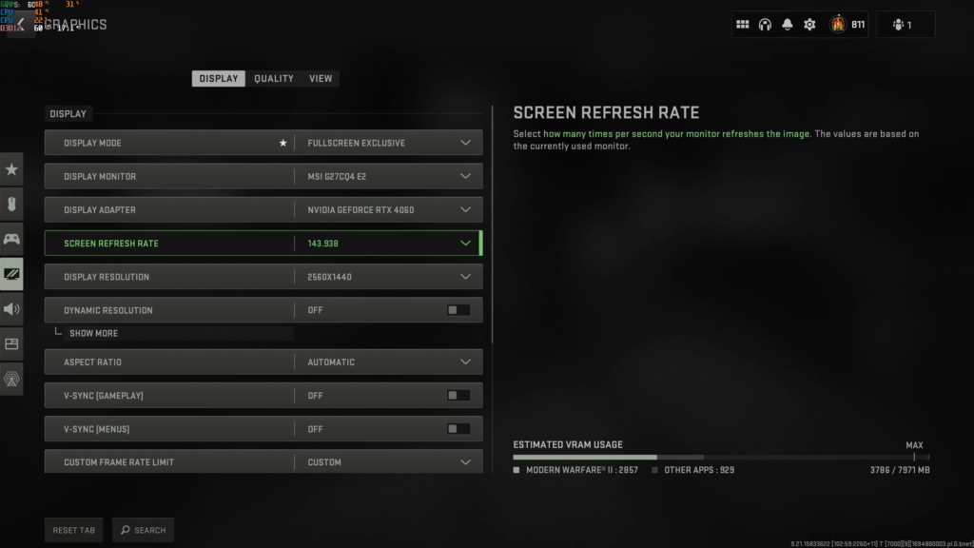Toggle V-Sync (Gameplay) switch
The height and width of the screenshot is (548, 974).
pyautogui.click(x=458, y=395)
